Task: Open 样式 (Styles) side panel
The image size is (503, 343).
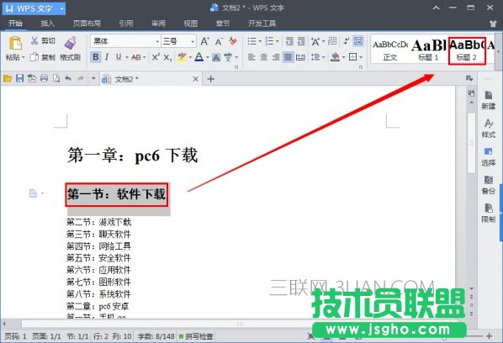Action: [x=488, y=129]
